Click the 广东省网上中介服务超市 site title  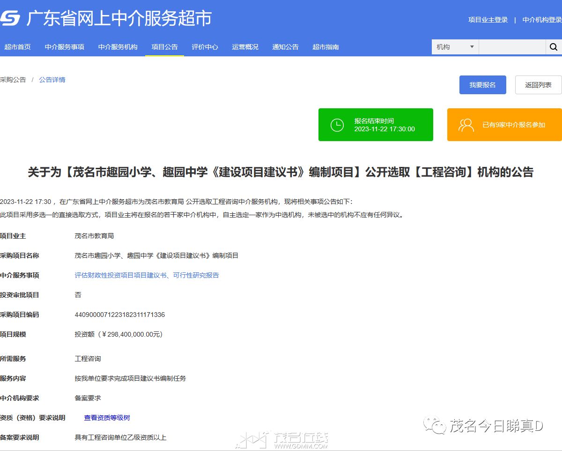[x=119, y=19]
